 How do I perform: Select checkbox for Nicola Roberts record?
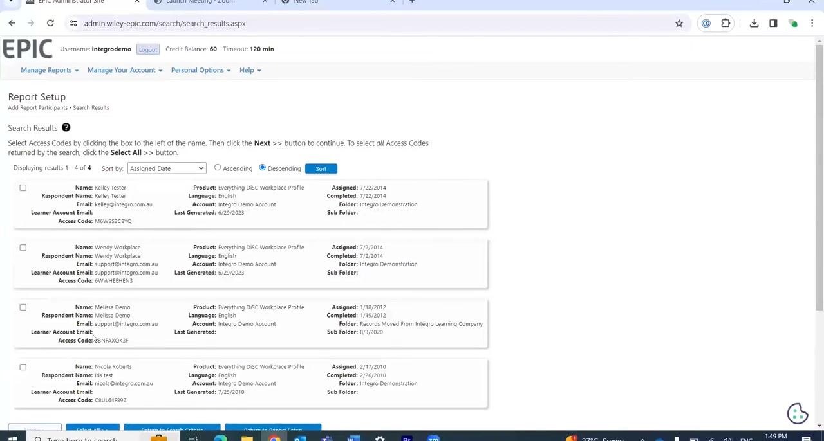pyautogui.click(x=23, y=367)
